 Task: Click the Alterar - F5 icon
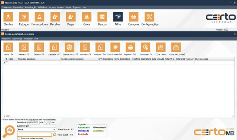(x=24, y=47)
